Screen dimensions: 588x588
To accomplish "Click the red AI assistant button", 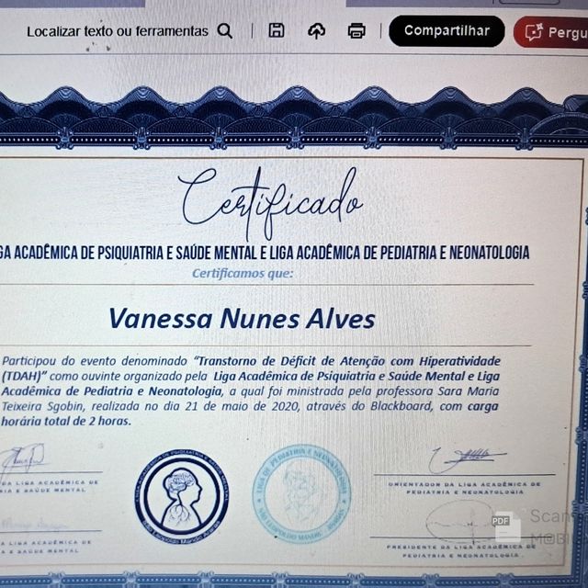I will [x=550, y=33].
